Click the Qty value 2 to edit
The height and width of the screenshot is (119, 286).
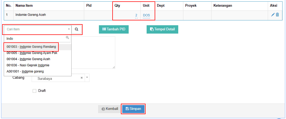click(x=136, y=15)
